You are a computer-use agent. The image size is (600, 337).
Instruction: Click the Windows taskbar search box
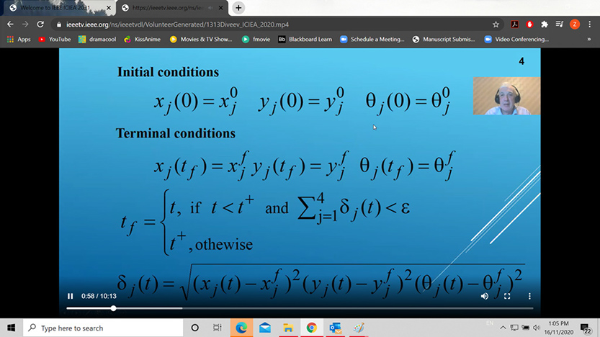click(103, 328)
